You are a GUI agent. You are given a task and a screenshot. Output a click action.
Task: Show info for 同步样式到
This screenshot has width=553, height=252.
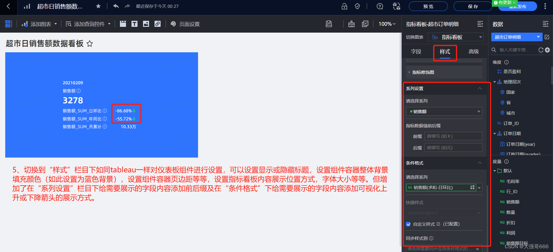click(x=431, y=238)
